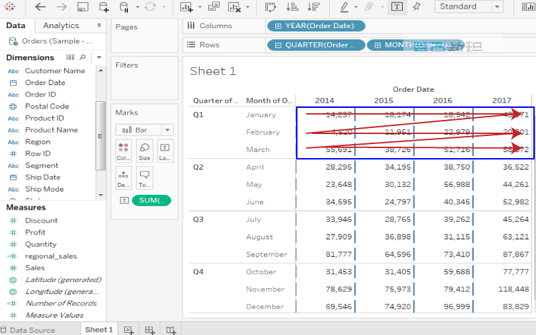
Task: Click the group members paperclip icon
Action: pyautogui.click(x=368, y=7)
